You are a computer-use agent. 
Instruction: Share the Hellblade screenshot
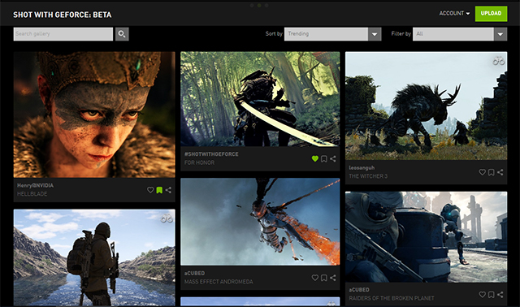[x=168, y=190]
